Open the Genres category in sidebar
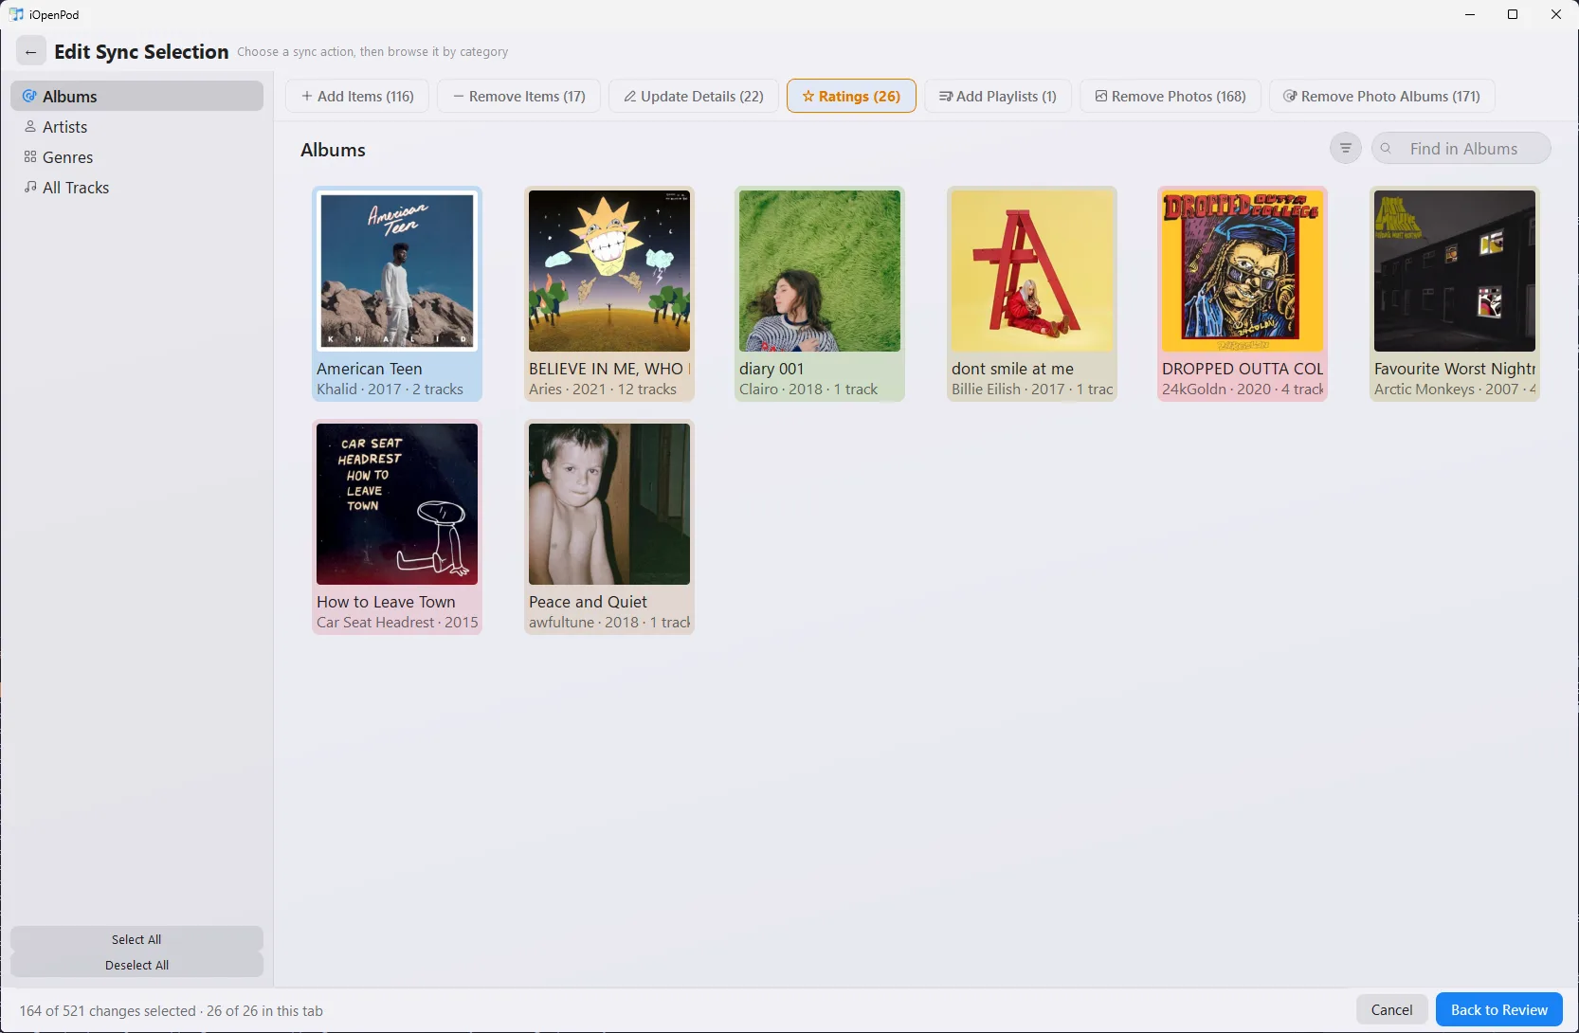Screen dimensions: 1579x1033 click(x=136, y=156)
